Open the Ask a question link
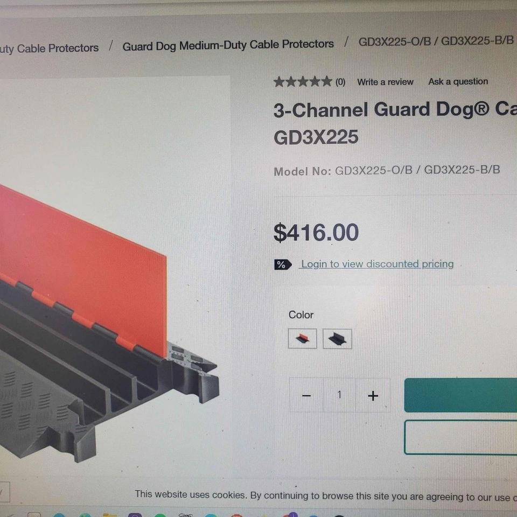Screen dimensions: 517x517 (x=458, y=81)
